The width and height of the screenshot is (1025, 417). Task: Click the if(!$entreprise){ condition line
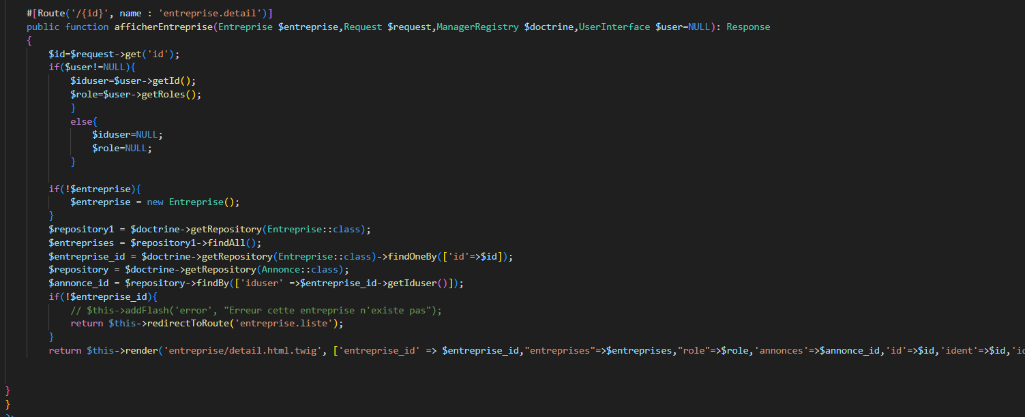pos(95,189)
